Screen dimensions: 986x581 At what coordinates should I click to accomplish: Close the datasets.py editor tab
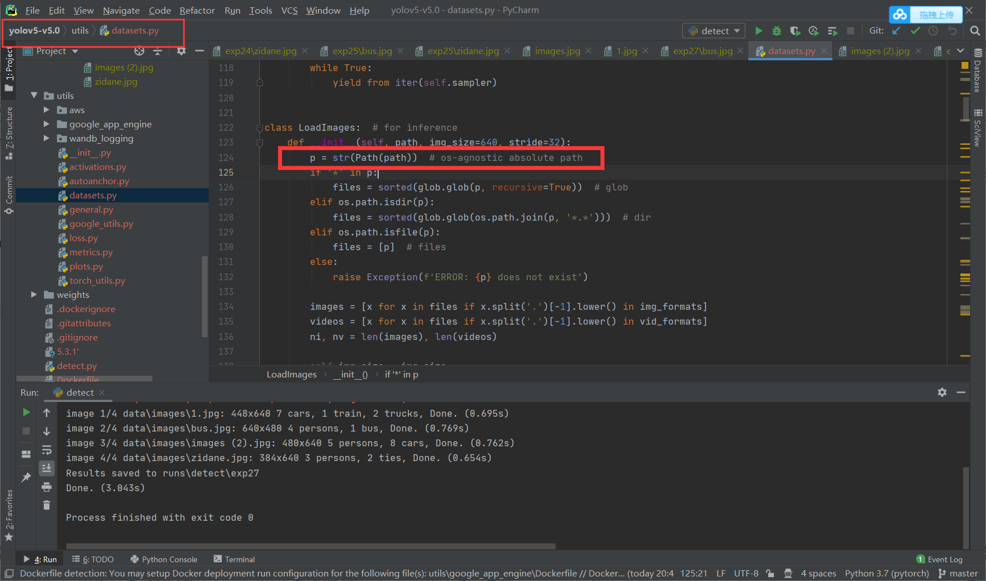[x=824, y=51]
